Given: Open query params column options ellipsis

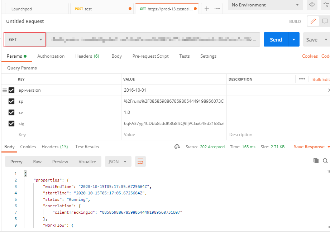Looking at the screenshot, I should (302, 79).
